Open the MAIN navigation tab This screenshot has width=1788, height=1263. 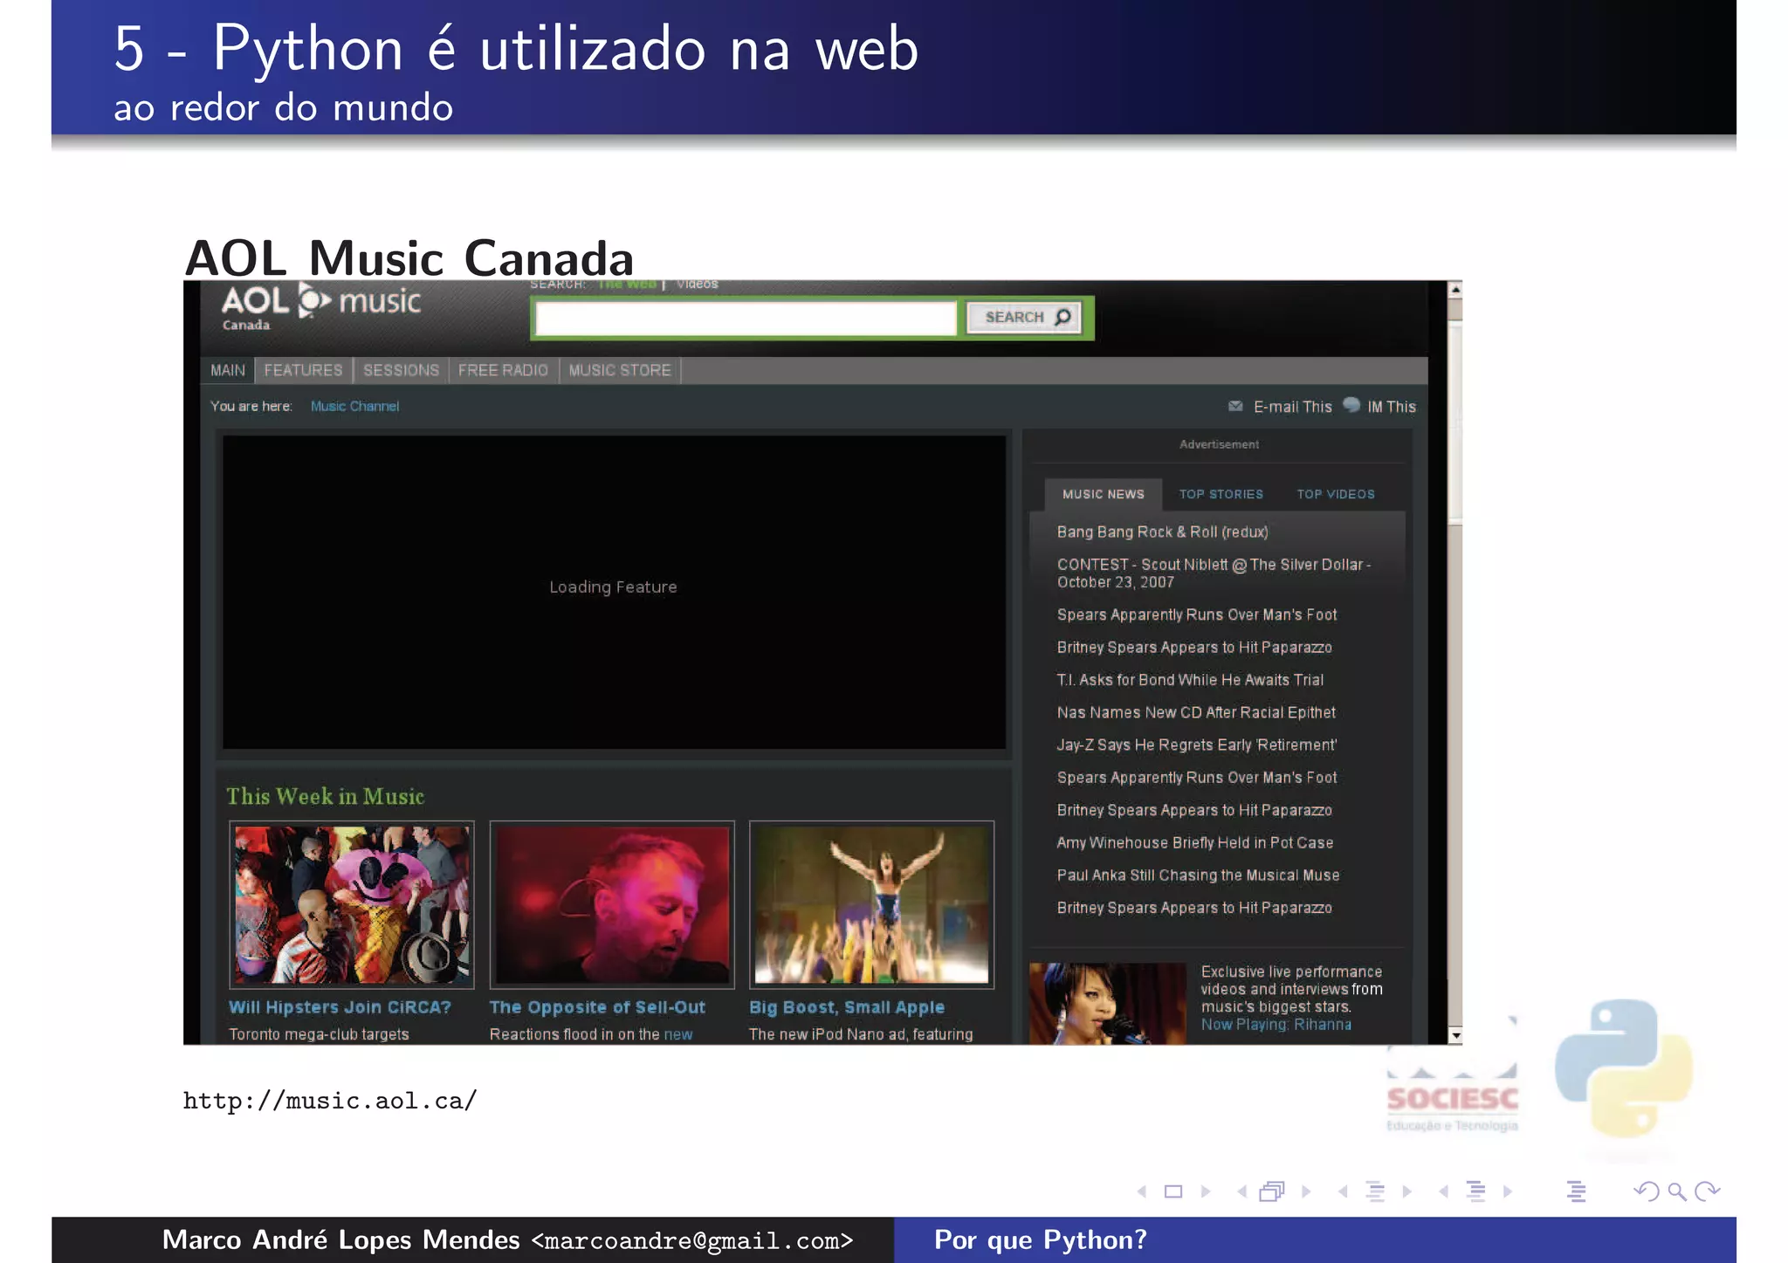[x=228, y=370]
